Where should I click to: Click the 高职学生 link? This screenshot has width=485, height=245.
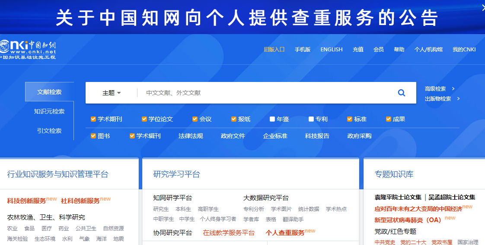pyautogui.click(x=208, y=209)
